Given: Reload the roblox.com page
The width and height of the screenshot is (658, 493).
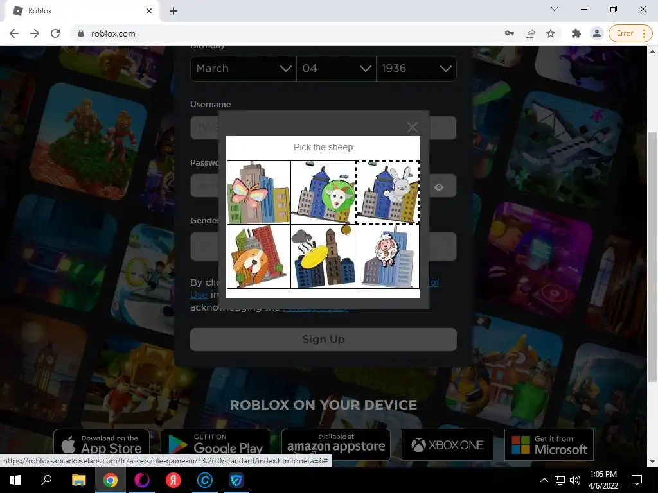Looking at the screenshot, I should click(55, 33).
